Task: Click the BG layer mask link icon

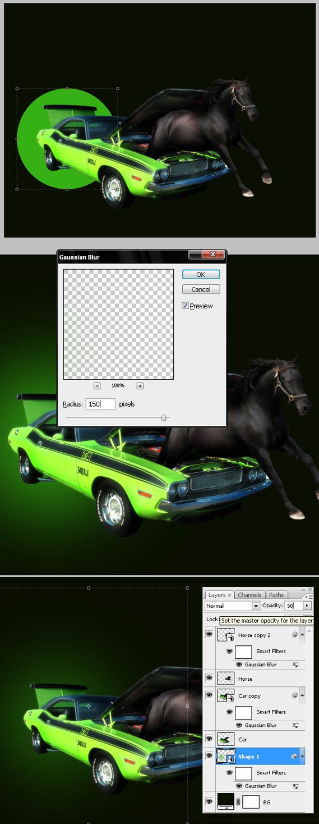Action: click(238, 802)
